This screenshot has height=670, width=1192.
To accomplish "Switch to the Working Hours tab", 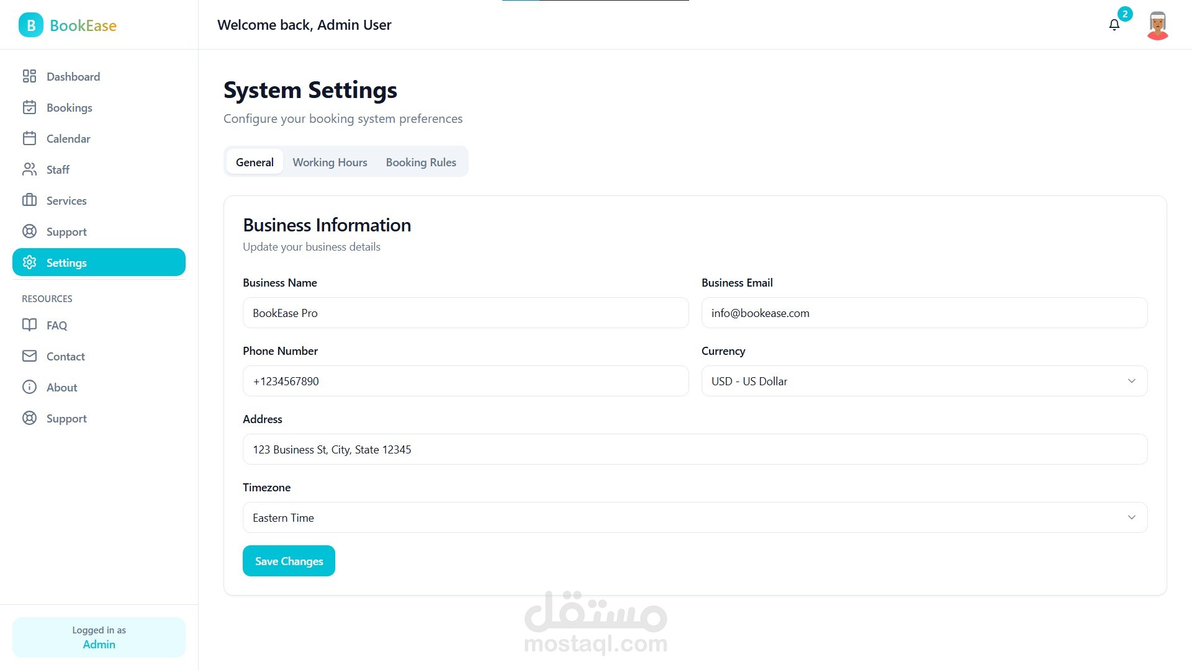I will pyautogui.click(x=330, y=162).
